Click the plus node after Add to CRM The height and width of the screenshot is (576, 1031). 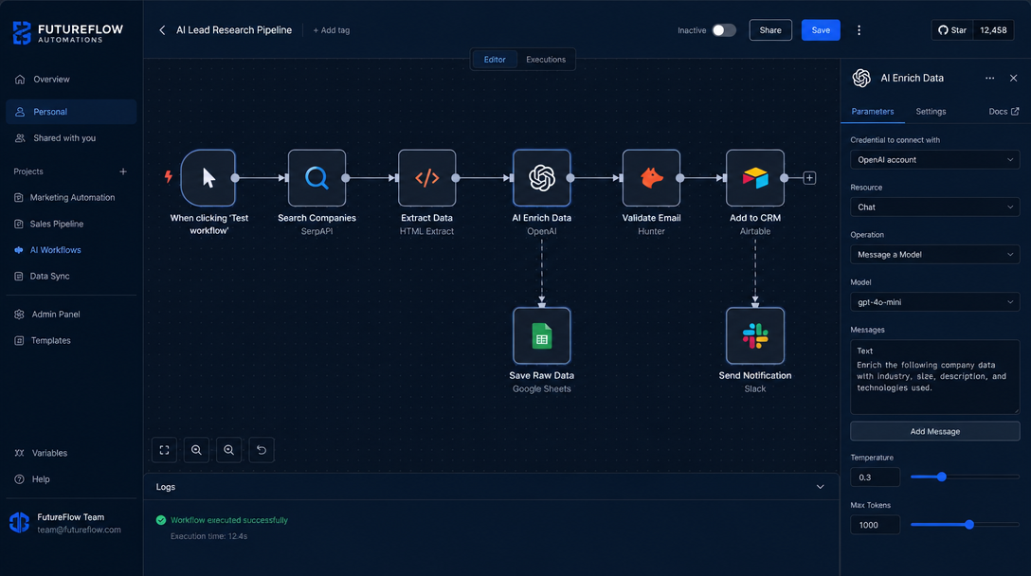[809, 178]
